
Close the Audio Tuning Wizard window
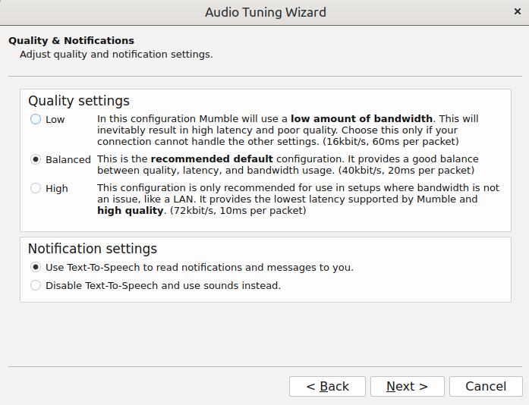click(x=517, y=12)
